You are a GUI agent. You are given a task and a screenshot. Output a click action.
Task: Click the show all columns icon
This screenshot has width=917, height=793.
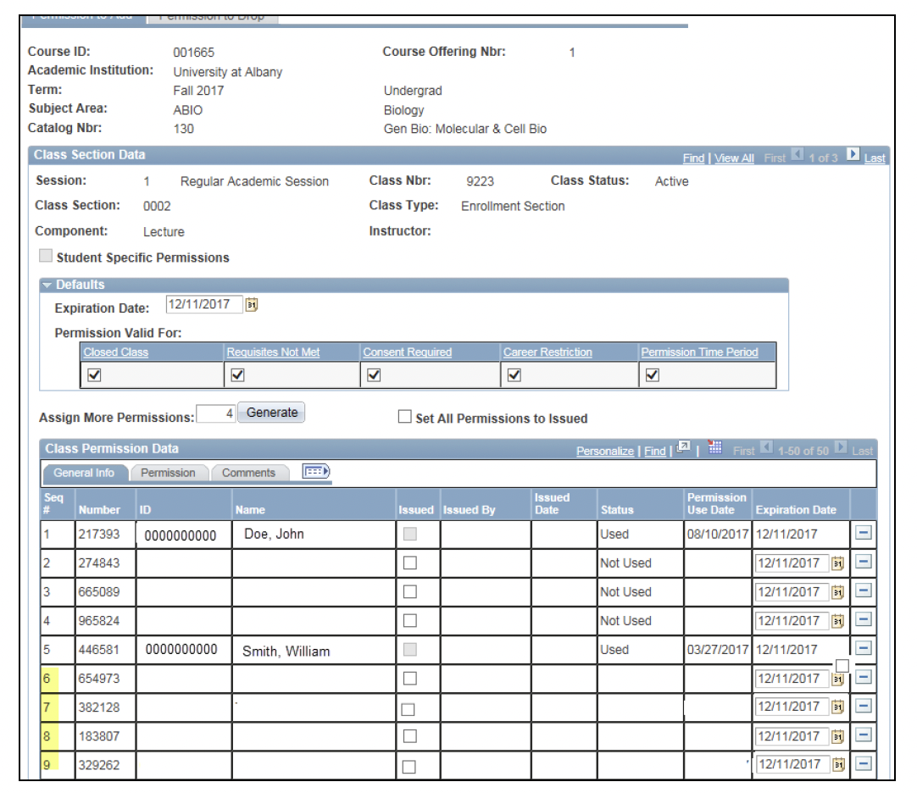316,472
